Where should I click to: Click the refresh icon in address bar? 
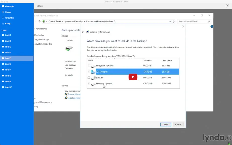[x=174, y=22]
